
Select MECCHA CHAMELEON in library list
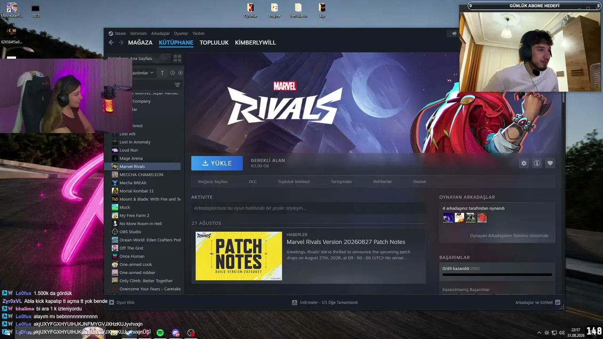(x=142, y=175)
